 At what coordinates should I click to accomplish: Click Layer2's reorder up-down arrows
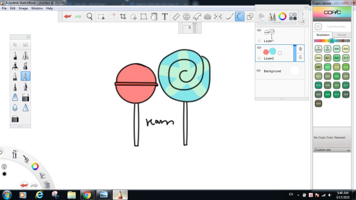click(x=300, y=49)
